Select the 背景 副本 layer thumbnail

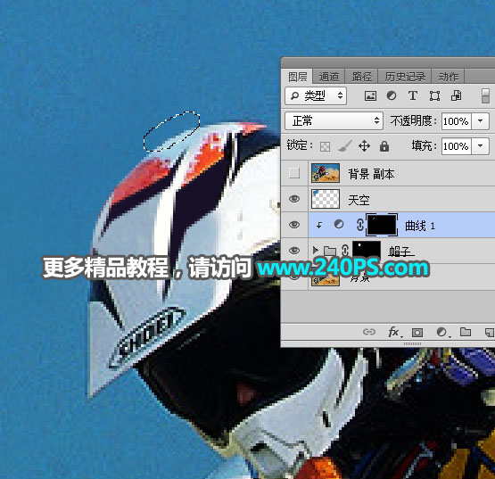326,173
